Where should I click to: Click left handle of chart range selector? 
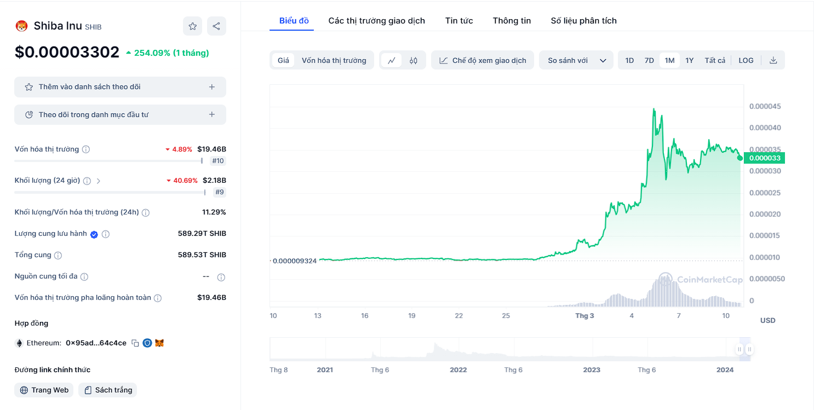pos(739,349)
